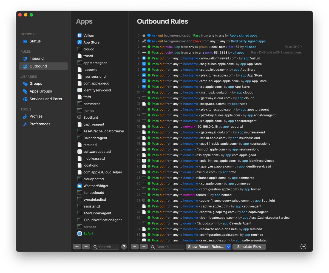Screen dimensions: 329x273
Task: Select the Spotlight magnifier icon
Action: coord(80,117)
